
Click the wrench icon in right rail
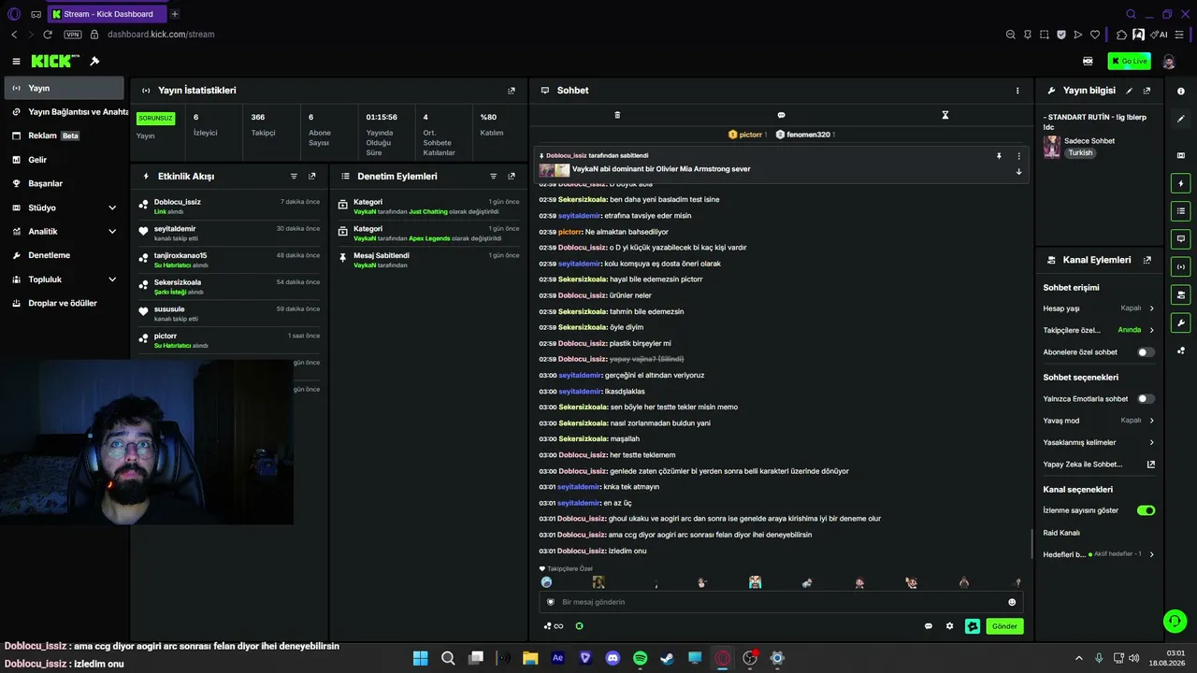point(1181,323)
